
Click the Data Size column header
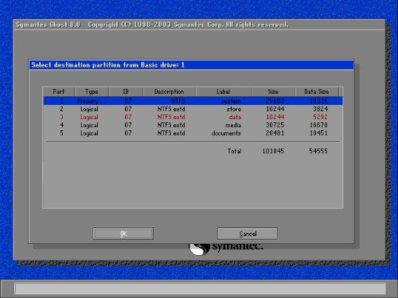(317, 91)
